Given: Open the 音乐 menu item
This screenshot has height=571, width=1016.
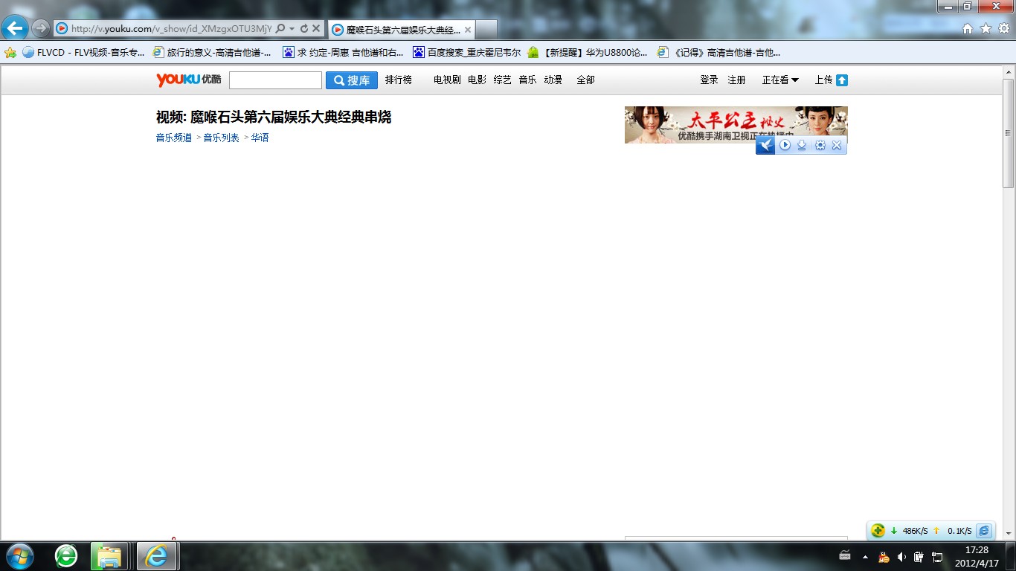Looking at the screenshot, I should (x=527, y=80).
